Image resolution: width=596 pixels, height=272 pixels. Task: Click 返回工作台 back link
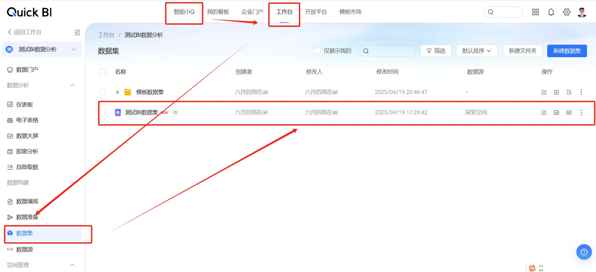(25, 32)
